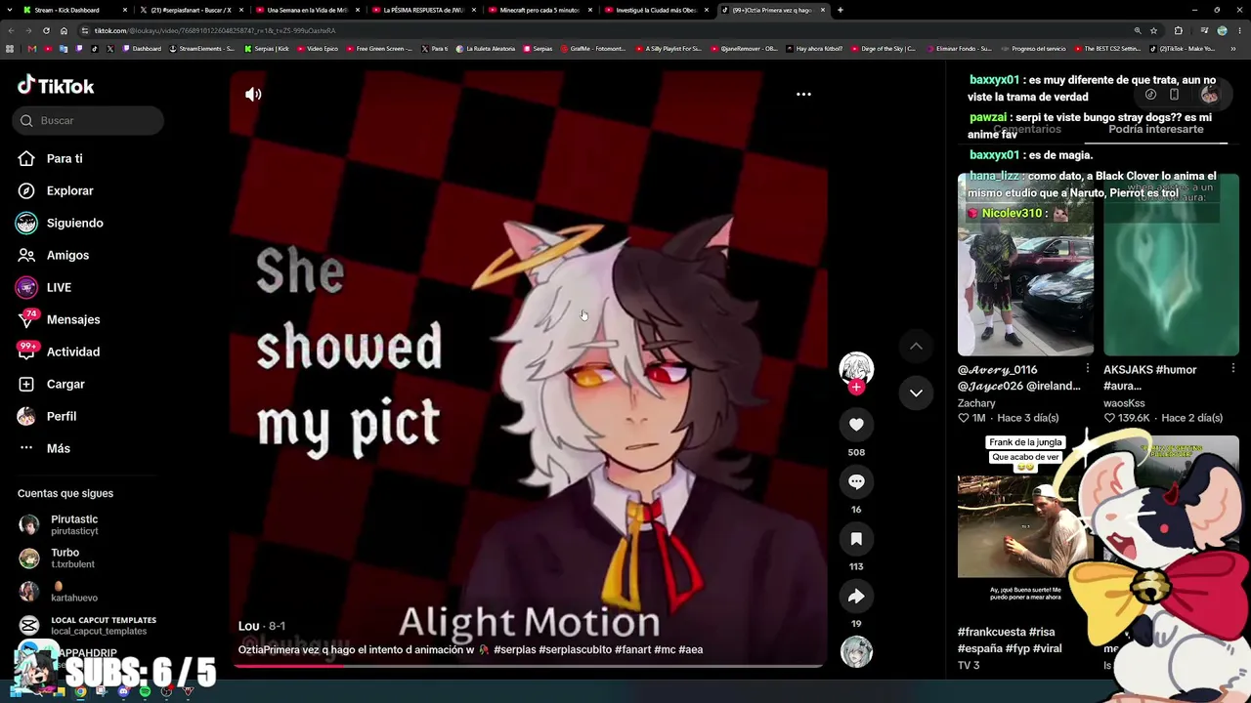Open the Free Green Screen bookmark
Screen dimensions: 1251x703
(379, 48)
